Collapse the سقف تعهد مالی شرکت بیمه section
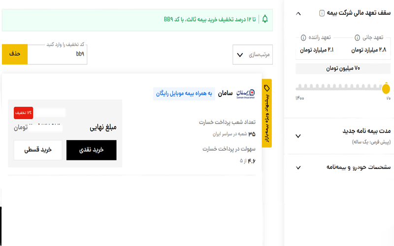Viewport: 394px width, 246px height. (x=298, y=14)
